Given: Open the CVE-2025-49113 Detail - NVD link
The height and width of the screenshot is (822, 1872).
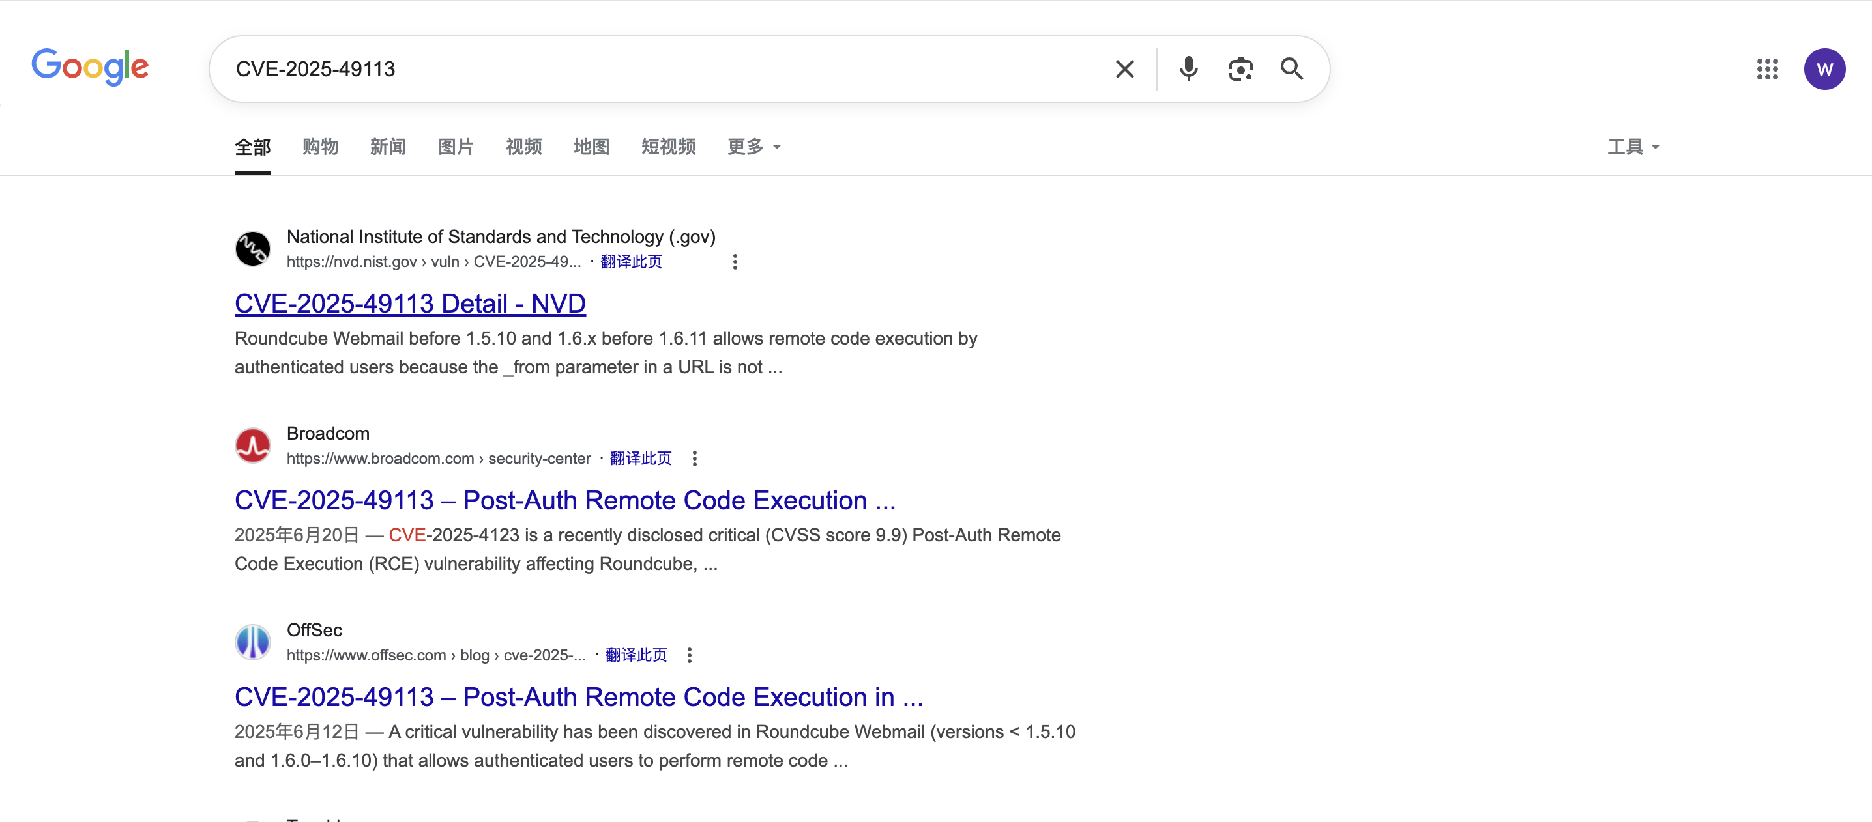Looking at the screenshot, I should [x=410, y=304].
